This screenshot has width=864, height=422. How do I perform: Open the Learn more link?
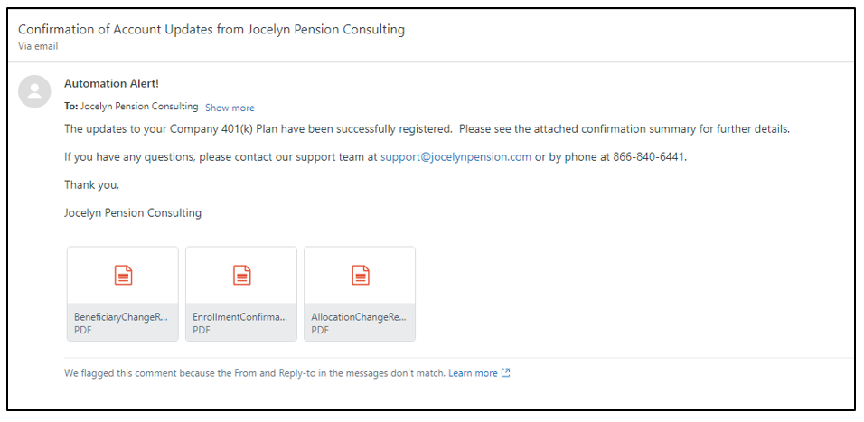click(x=473, y=373)
